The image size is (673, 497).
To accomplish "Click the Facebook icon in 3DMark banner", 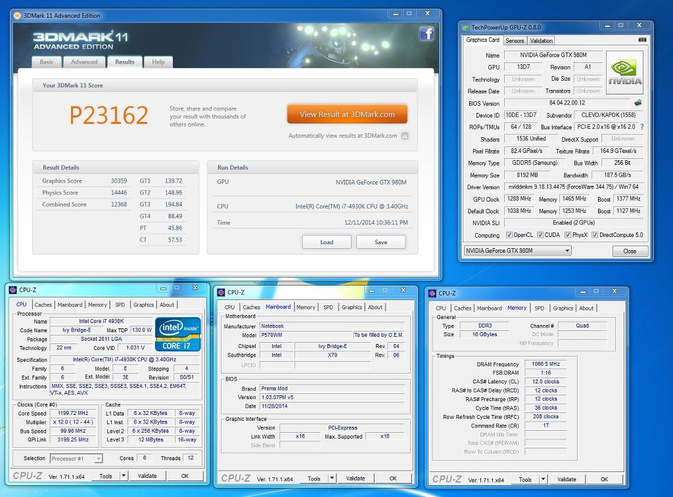I will pos(427,33).
